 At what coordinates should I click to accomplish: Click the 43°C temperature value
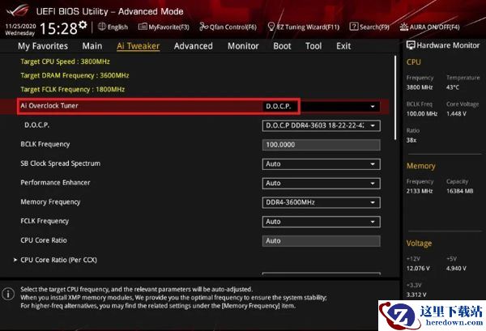tap(453, 87)
